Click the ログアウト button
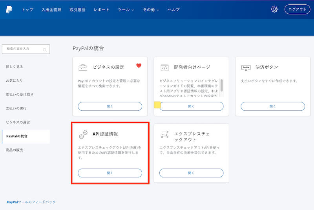The height and width of the screenshot is (210, 314). [x=298, y=9]
